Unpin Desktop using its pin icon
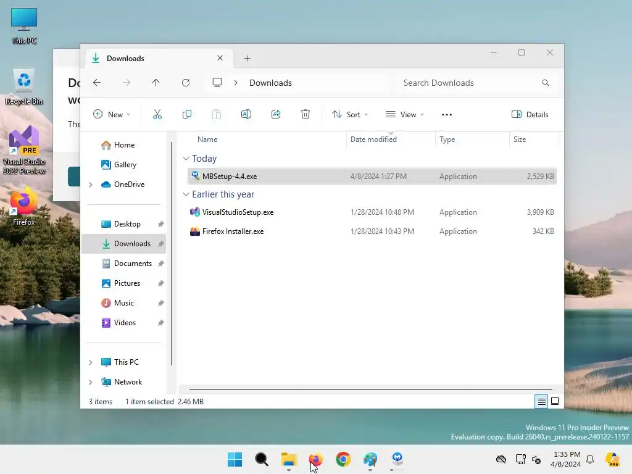Screen dimensions: 632x474 [161, 224]
